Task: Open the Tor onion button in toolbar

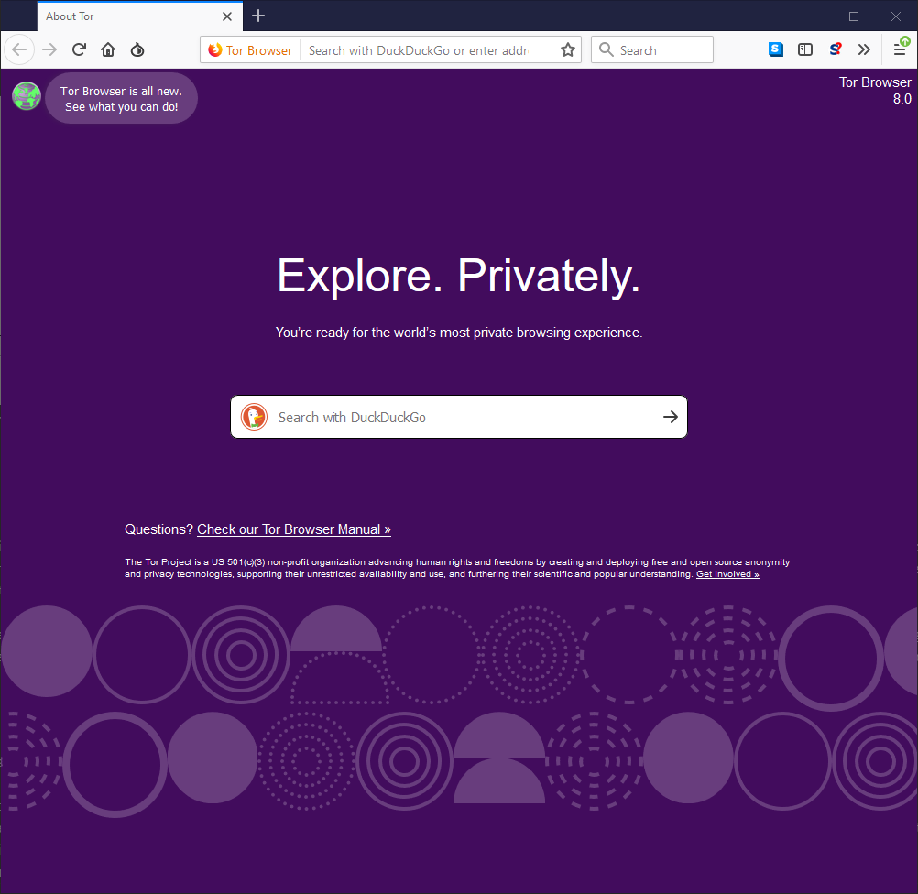Action: click(x=137, y=49)
